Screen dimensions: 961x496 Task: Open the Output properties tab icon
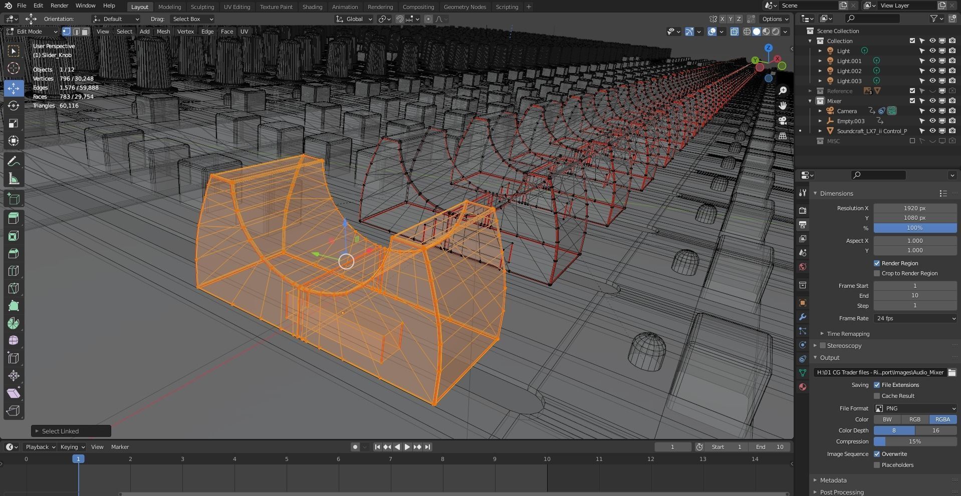(x=803, y=224)
